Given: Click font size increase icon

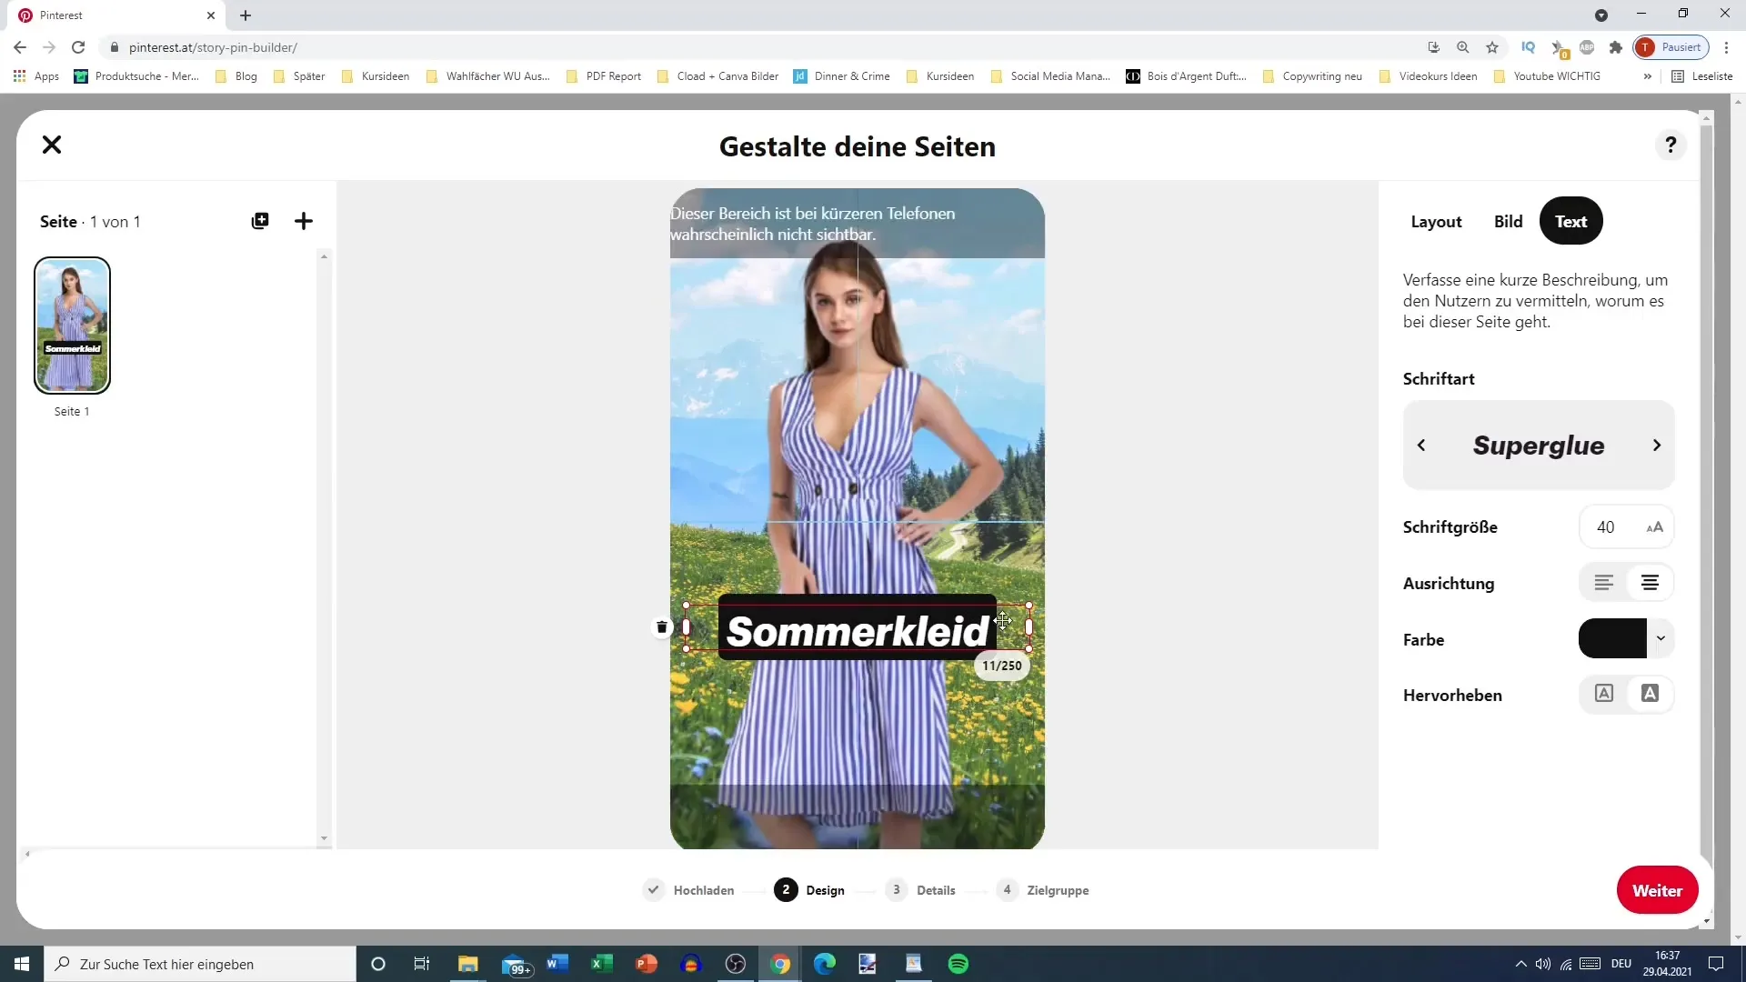Looking at the screenshot, I should [1657, 526].
